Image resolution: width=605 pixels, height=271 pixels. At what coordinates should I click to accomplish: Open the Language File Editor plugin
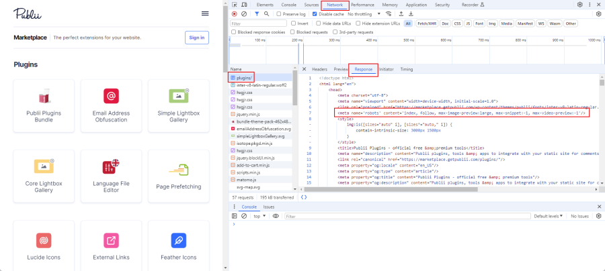[x=111, y=176]
